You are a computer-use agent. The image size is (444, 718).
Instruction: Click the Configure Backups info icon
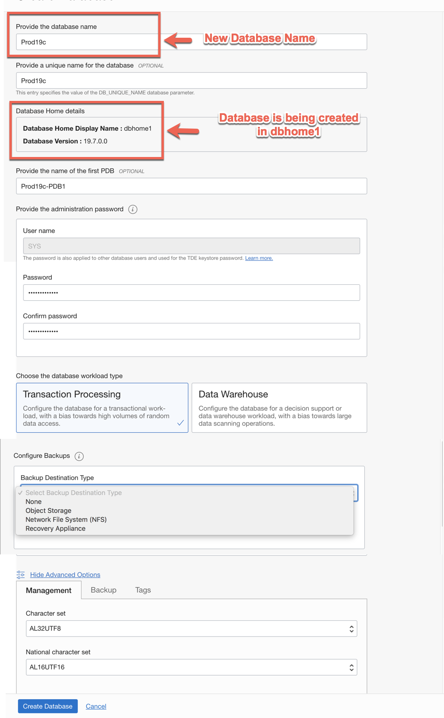click(x=79, y=456)
